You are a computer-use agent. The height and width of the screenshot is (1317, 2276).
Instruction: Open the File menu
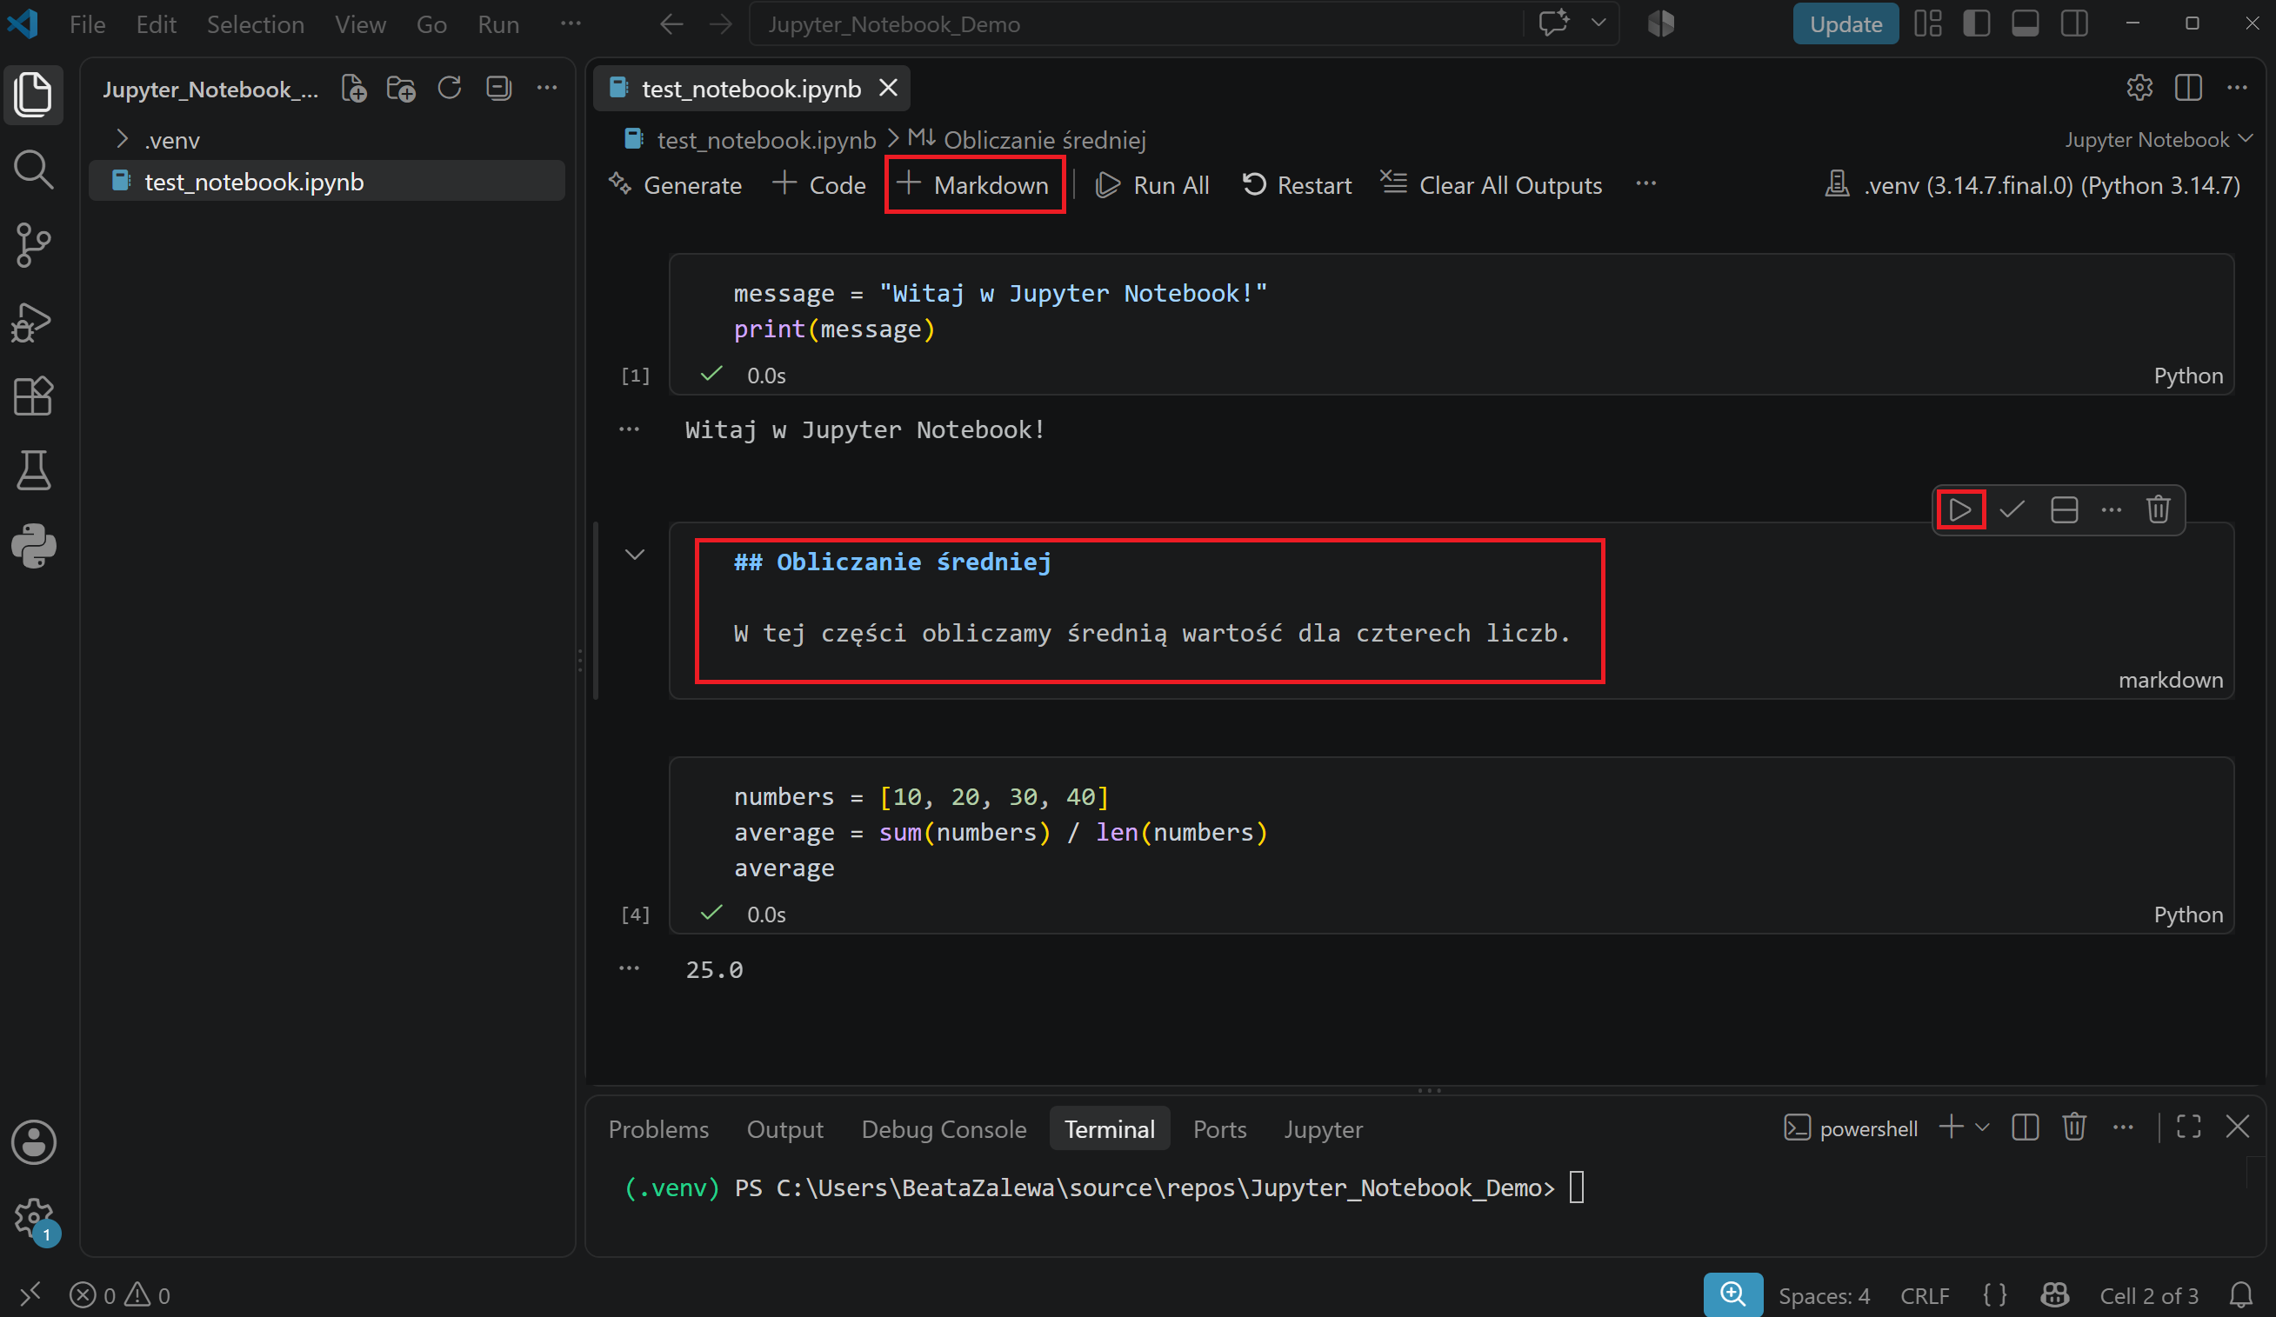(x=88, y=24)
